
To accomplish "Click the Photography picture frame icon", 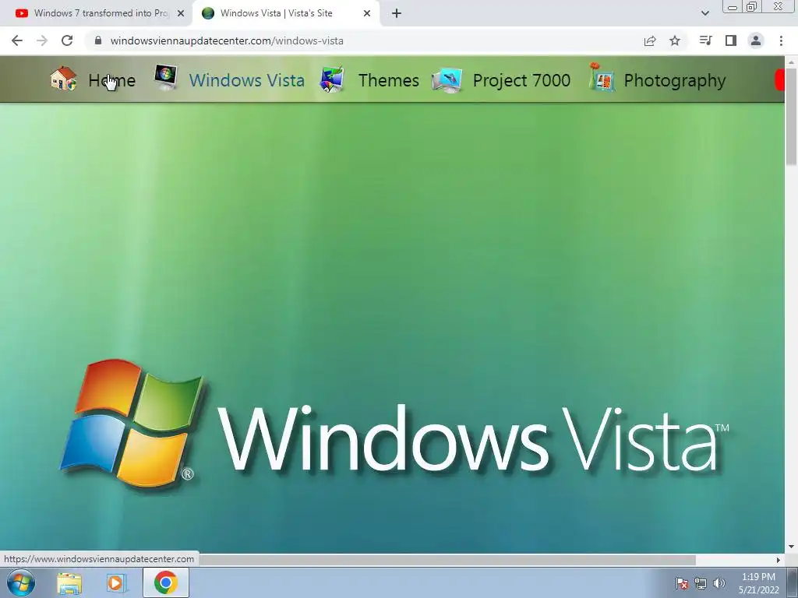I will 601,77.
